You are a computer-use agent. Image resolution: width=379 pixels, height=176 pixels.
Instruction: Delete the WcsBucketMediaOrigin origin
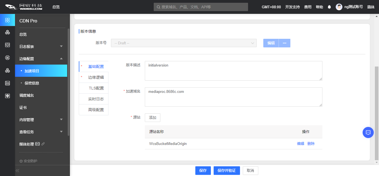(311, 144)
